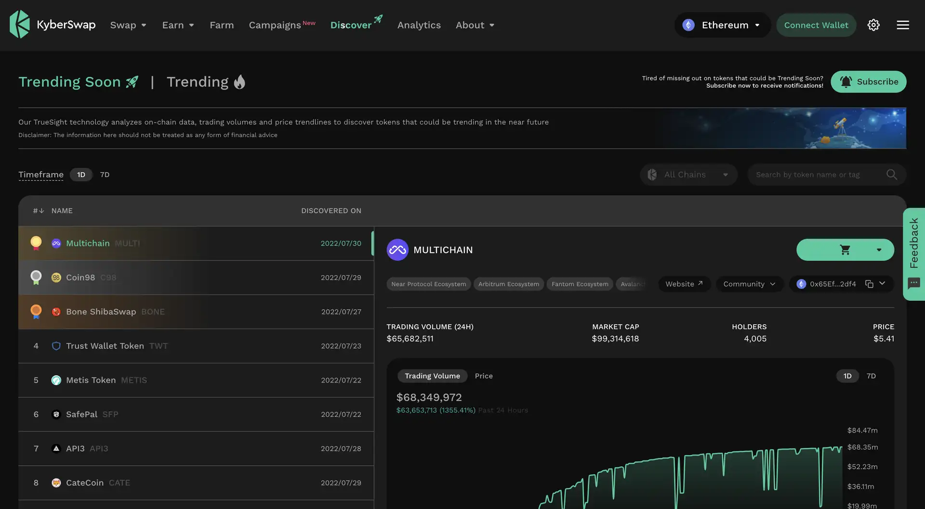925x509 pixels.
Task: Switch list timeframe to 7D
Action: point(105,175)
